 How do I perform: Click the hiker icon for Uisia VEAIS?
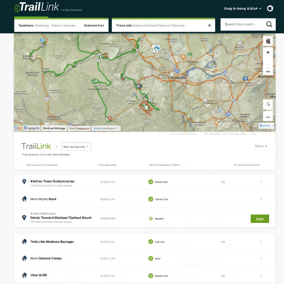point(24,275)
